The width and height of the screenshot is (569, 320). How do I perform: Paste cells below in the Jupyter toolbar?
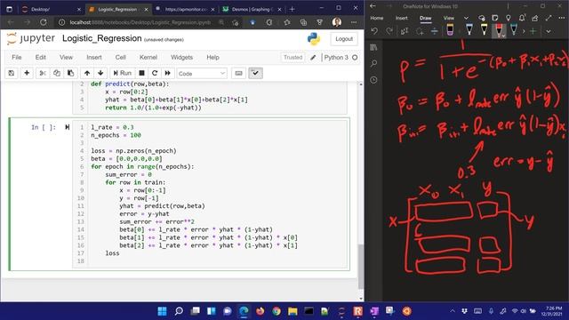[70, 73]
